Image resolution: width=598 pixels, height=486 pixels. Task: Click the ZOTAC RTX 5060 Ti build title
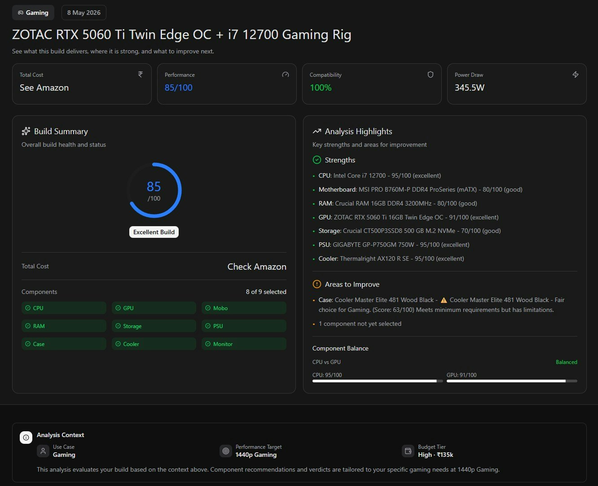182,35
